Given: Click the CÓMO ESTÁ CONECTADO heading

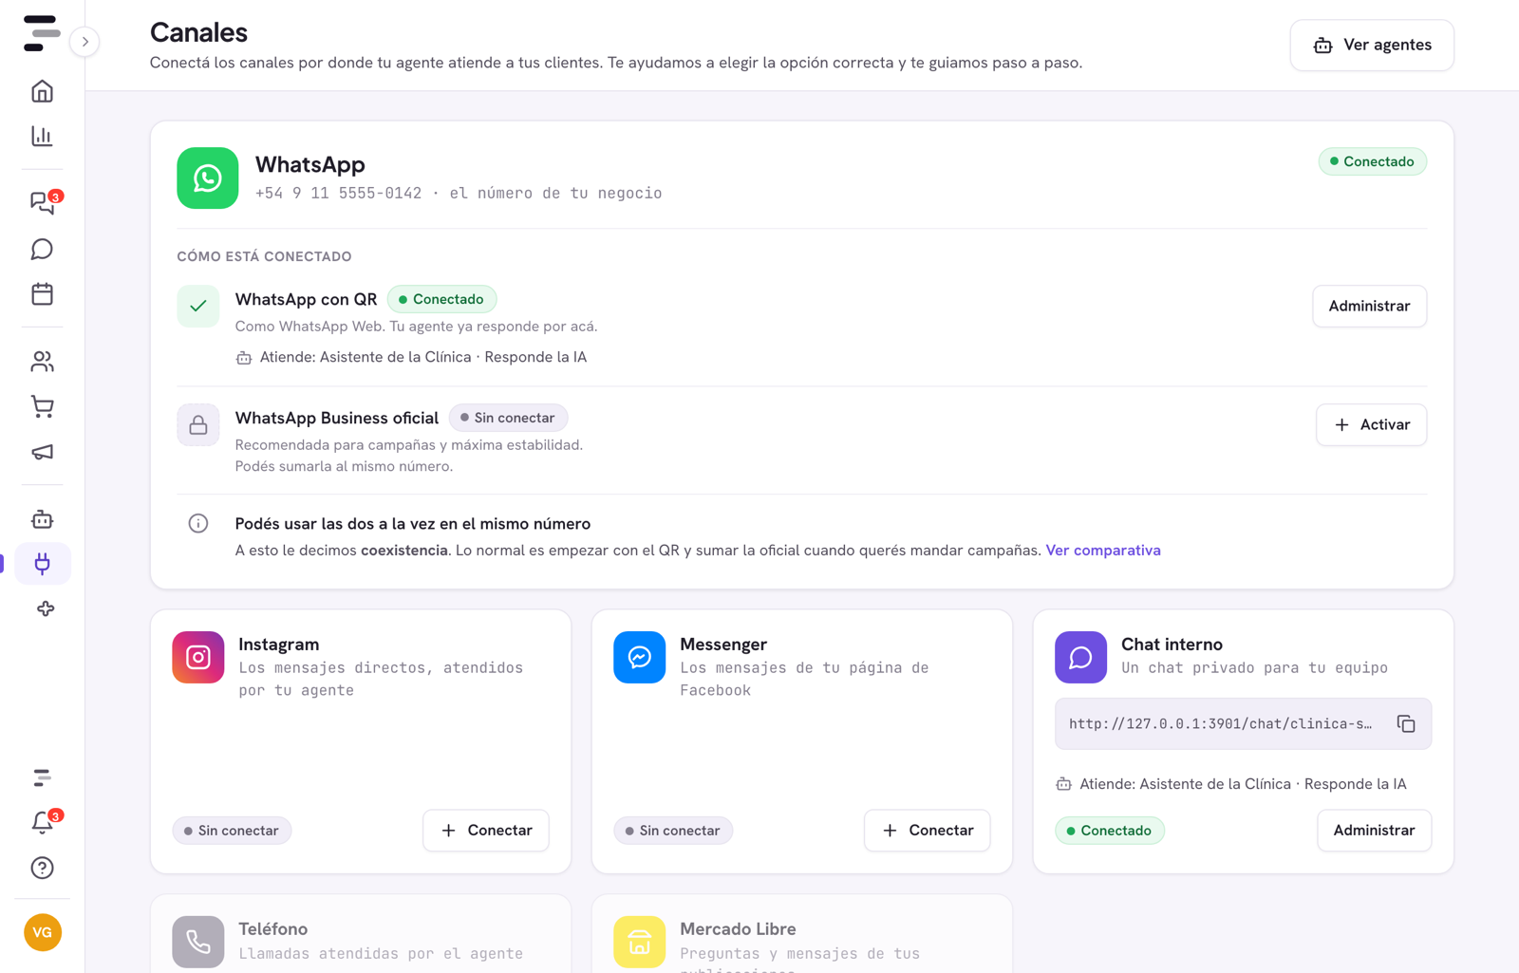Looking at the screenshot, I should [x=264, y=256].
